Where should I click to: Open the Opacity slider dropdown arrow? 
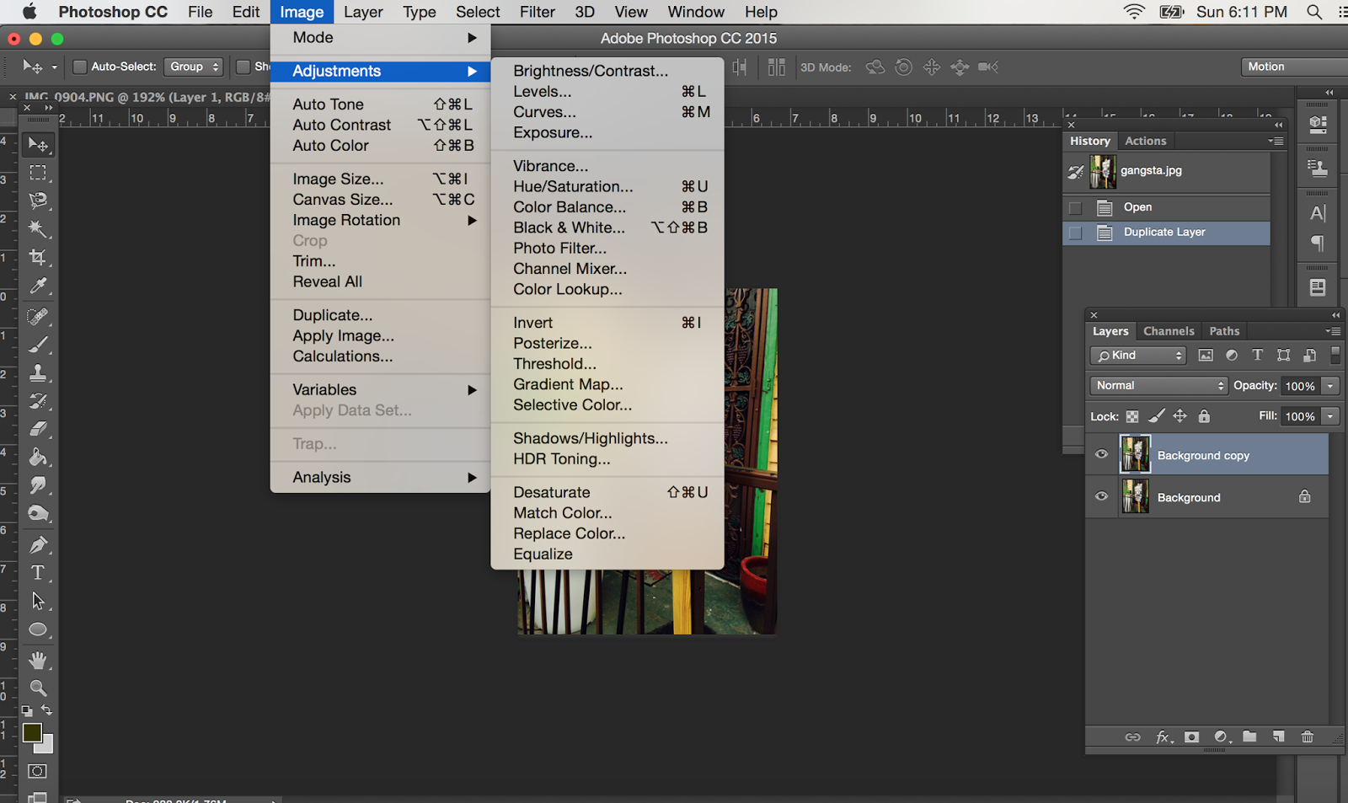(x=1330, y=386)
